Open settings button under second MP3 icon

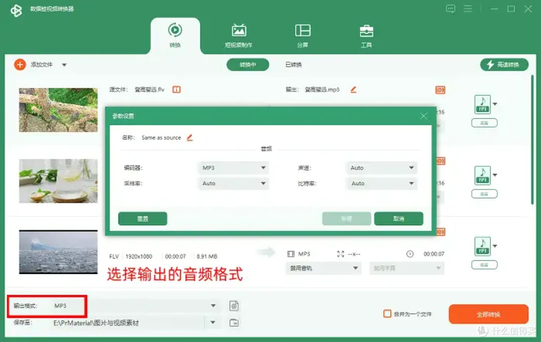click(x=484, y=194)
